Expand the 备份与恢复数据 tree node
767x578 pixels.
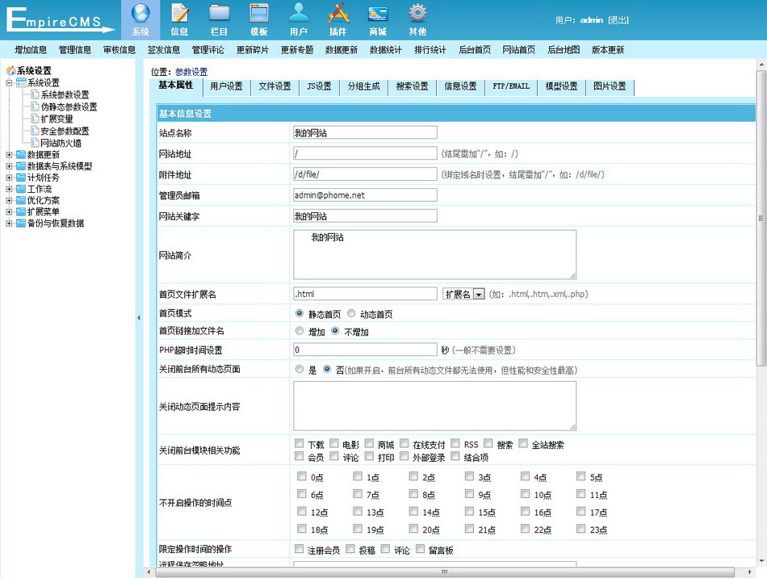click(9, 223)
